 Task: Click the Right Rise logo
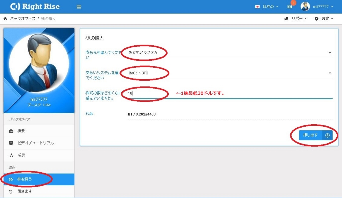click(35, 7)
